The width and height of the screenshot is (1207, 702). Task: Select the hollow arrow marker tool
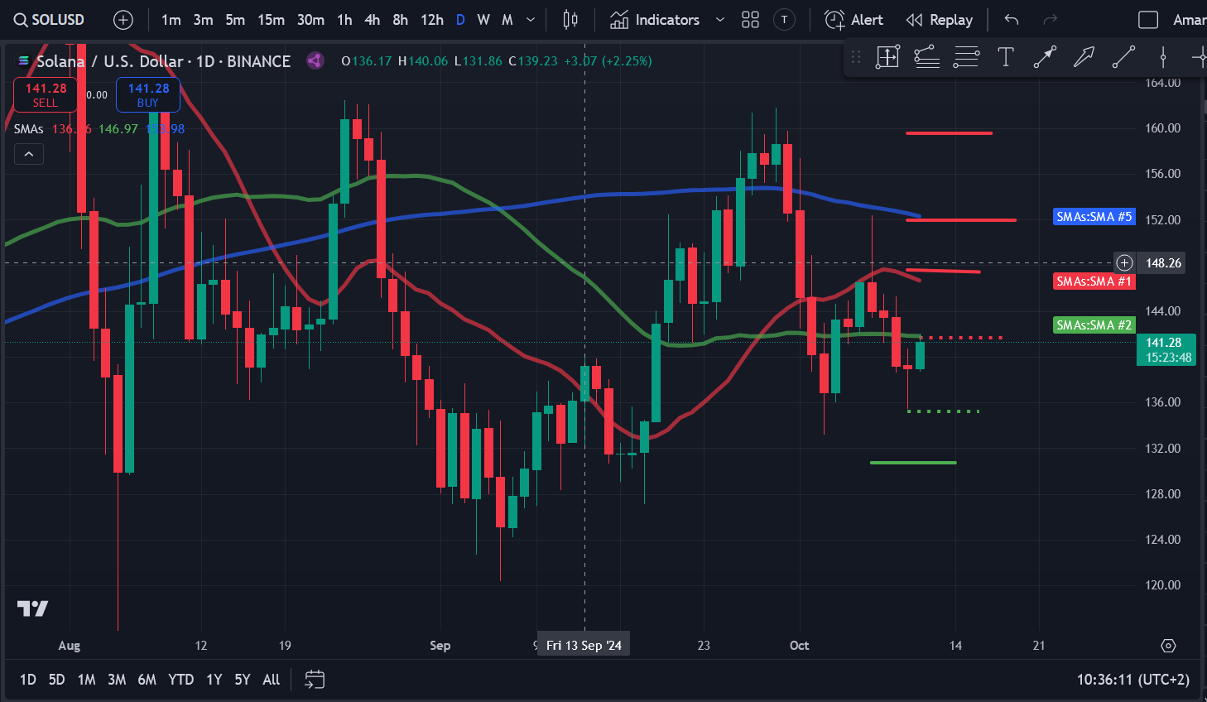(x=1084, y=57)
